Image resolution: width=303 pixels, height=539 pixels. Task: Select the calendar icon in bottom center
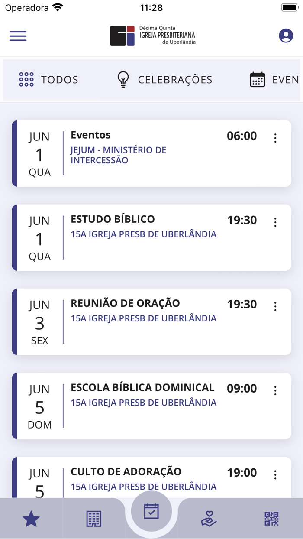coord(151,512)
